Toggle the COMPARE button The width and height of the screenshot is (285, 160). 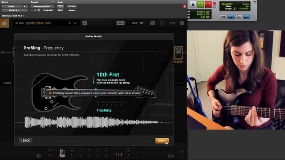pyautogui.click(x=48, y=11)
